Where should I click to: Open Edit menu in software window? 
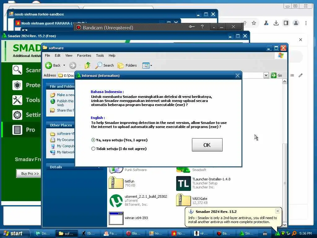click(x=58, y=55)
